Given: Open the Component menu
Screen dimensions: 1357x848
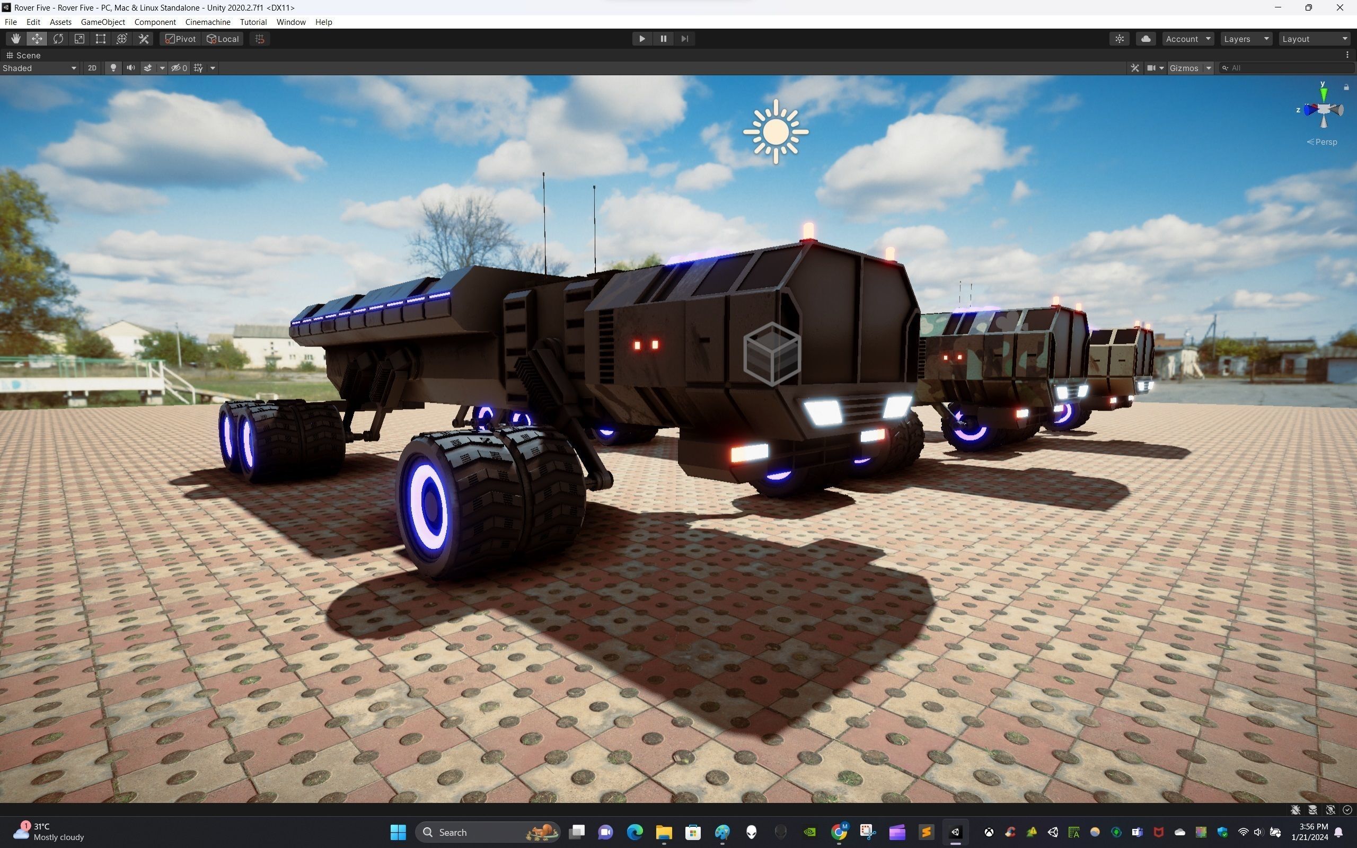Looking at the screenshot, I should pyautogui.click(x=155, y=22).
